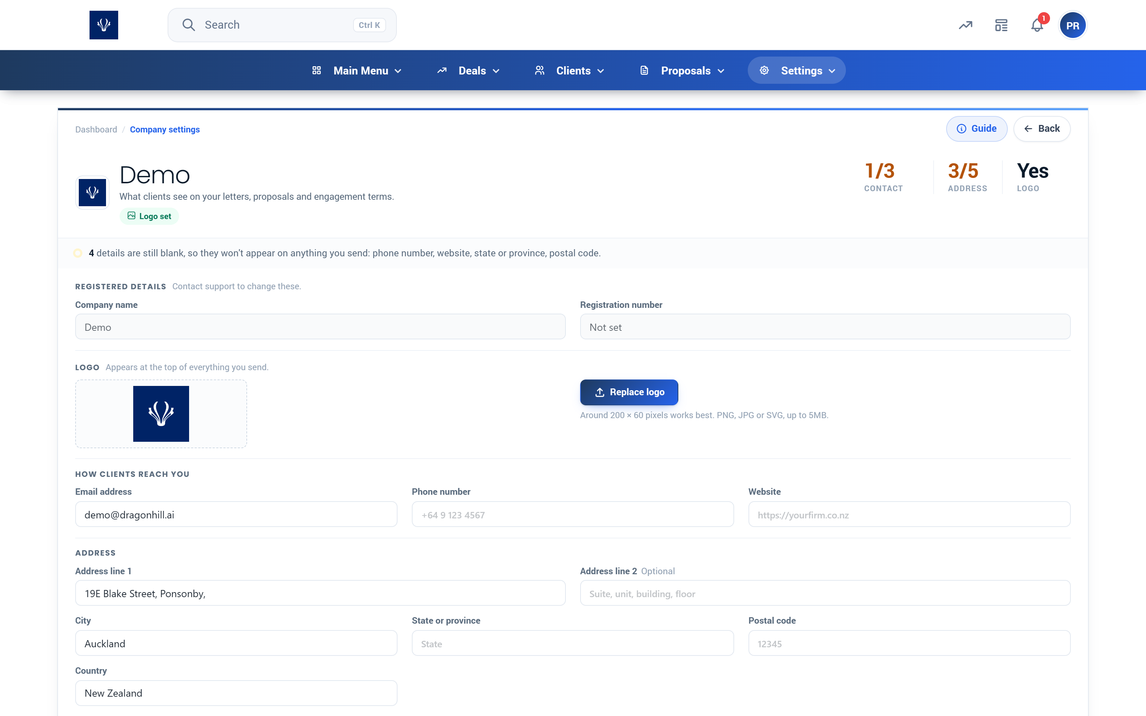
Task: Expand the Main Menu chevron
Action: [398, 71]
